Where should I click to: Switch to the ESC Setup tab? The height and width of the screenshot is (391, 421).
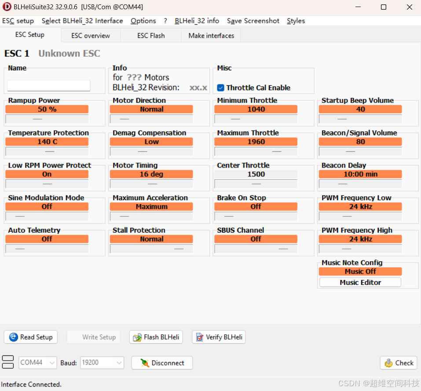tap(30, 35)
